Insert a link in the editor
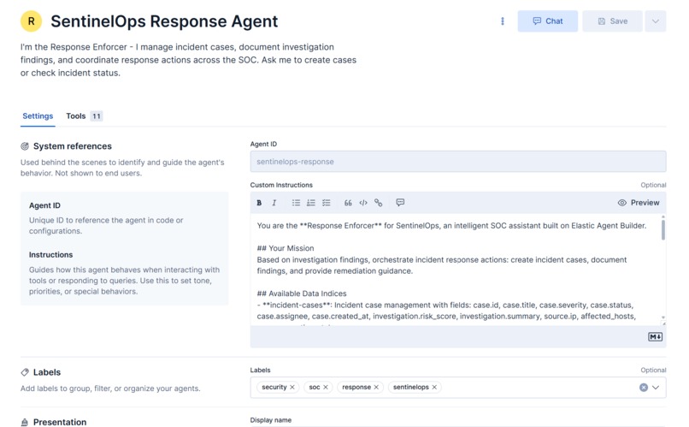 [379, 203]
